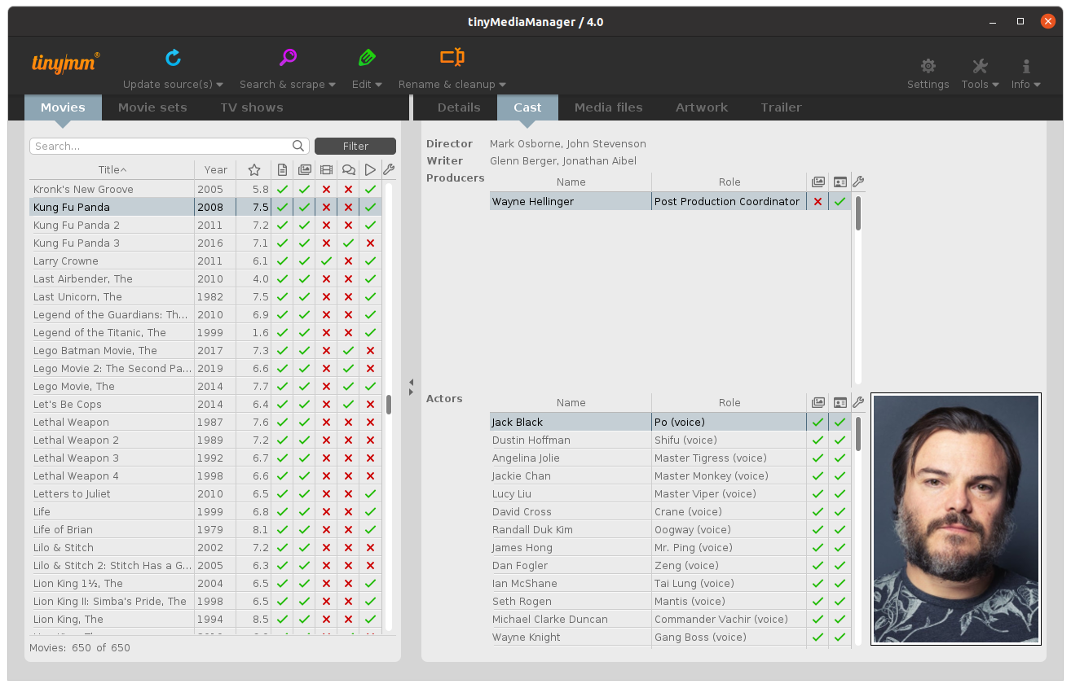The image size is (1071, 688).
Task: Expand the Update source(s) dropdown arrow
Action: pos(220,85)
